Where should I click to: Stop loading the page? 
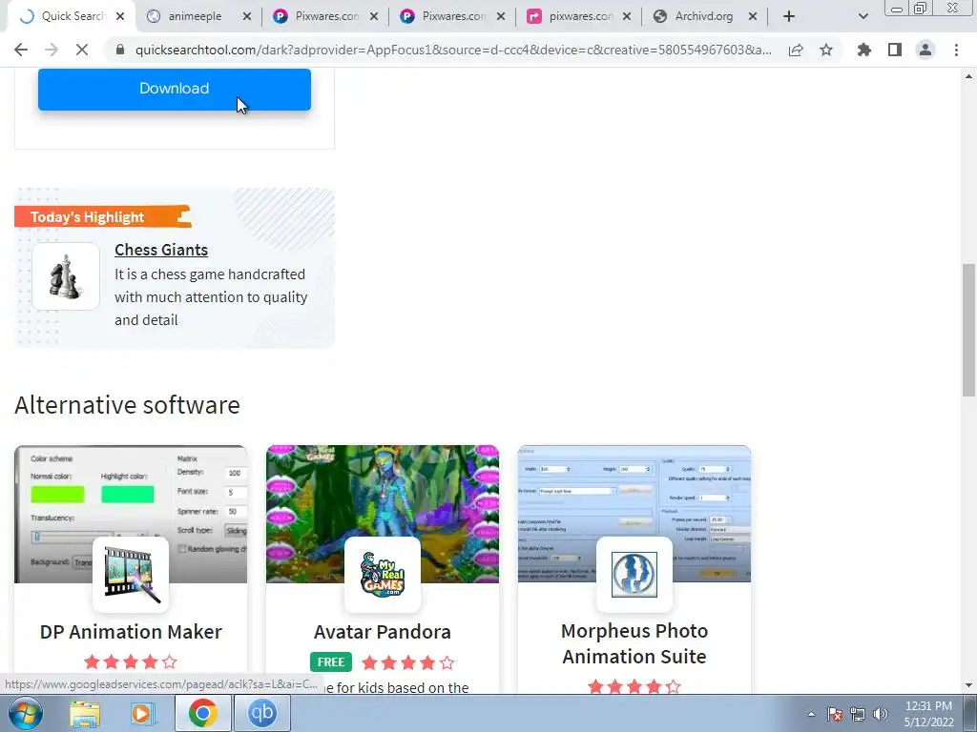point(82,50)
